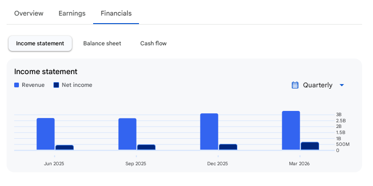
Task: Select the Financials tab
Action: pos(116,13)
